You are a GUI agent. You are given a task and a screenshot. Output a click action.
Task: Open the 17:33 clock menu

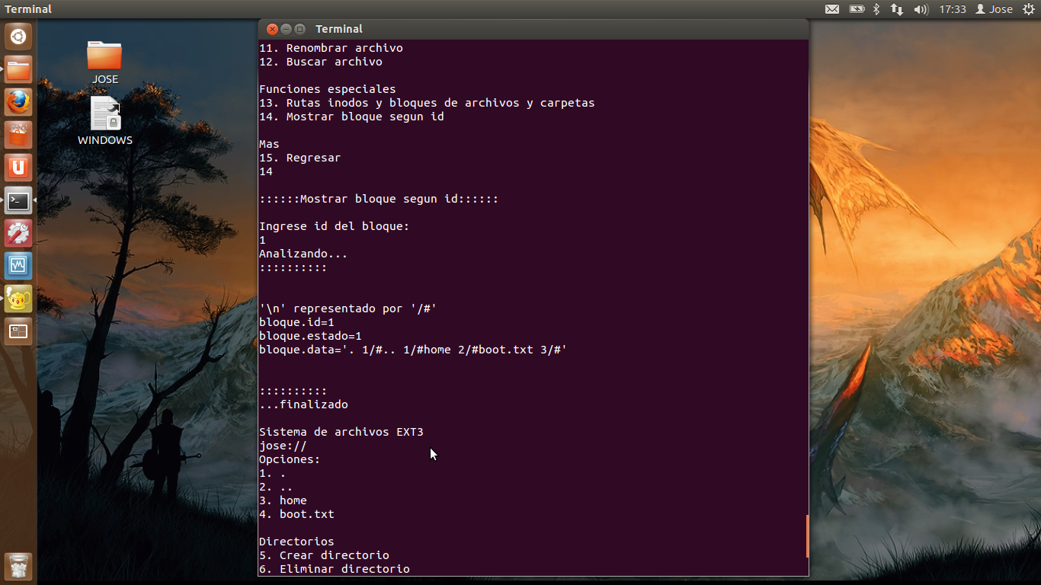(x=953, y=9)
